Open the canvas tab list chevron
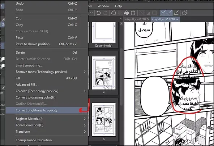The width and height of the screenshot is (214, 146). pos(121,19)
